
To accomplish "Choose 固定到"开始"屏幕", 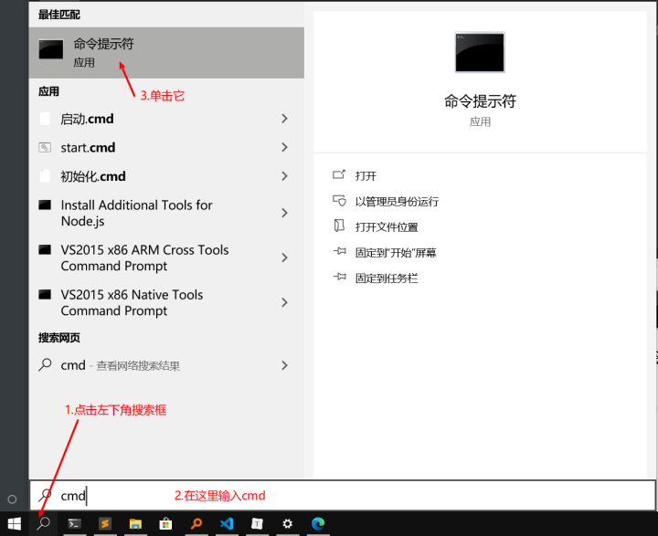I will 396,253.
